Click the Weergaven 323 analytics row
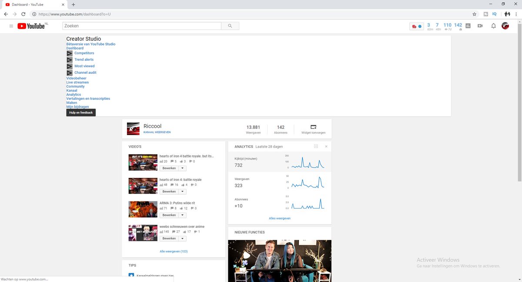The height and width of the screenshot is (282, 522). point(280,182)
